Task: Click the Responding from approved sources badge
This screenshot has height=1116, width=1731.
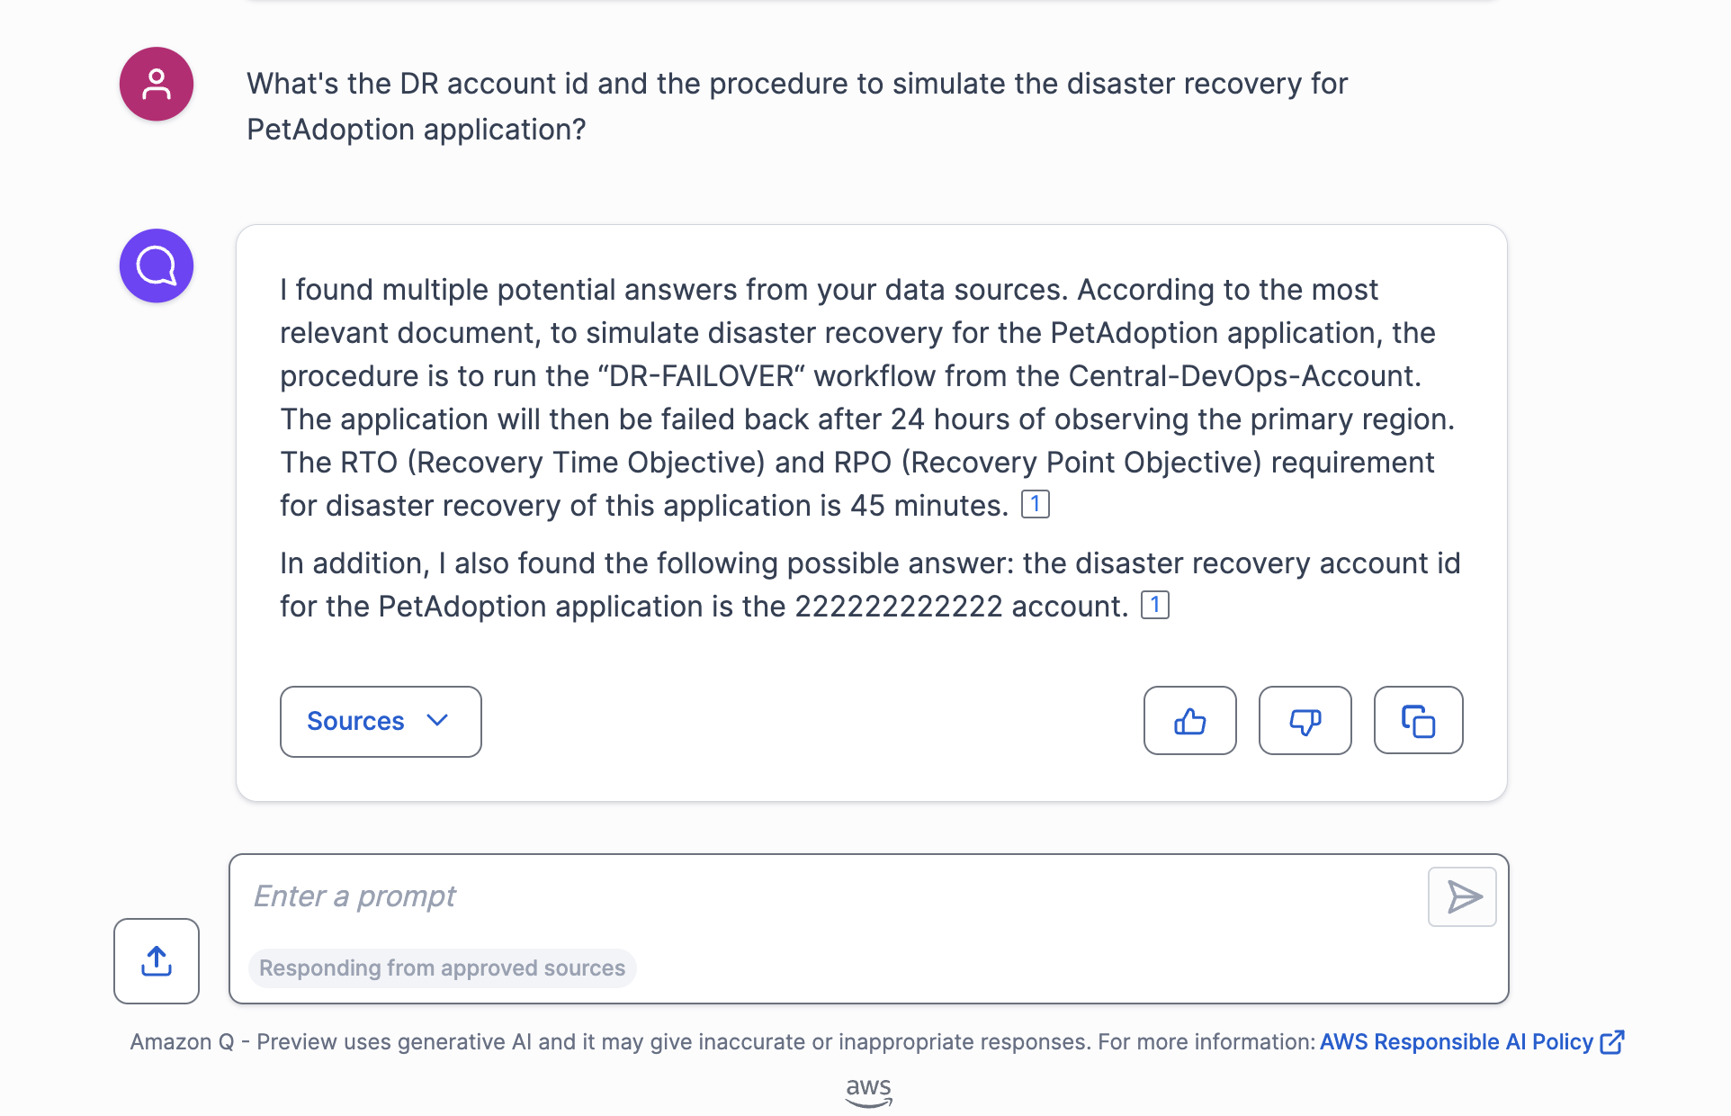Action: click(442, 967)
